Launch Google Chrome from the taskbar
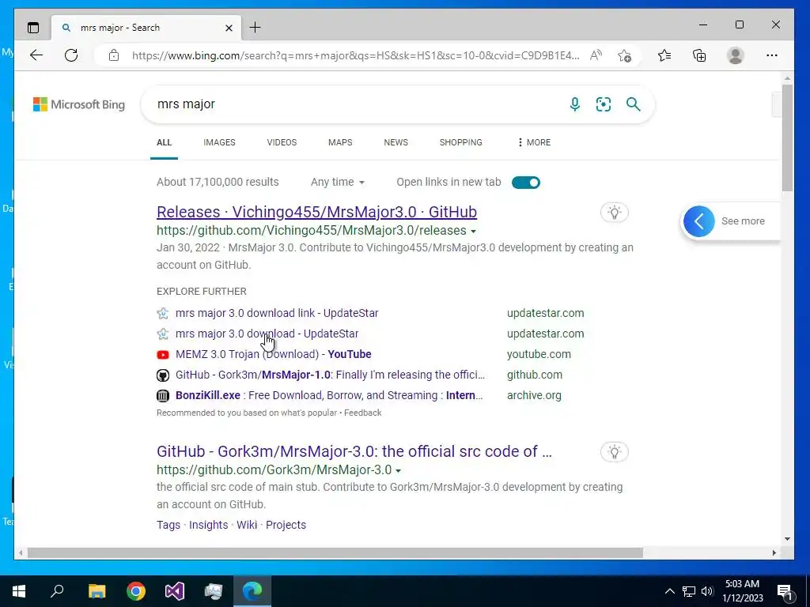Viewport: 810px width, 607px height. point(136,591)
